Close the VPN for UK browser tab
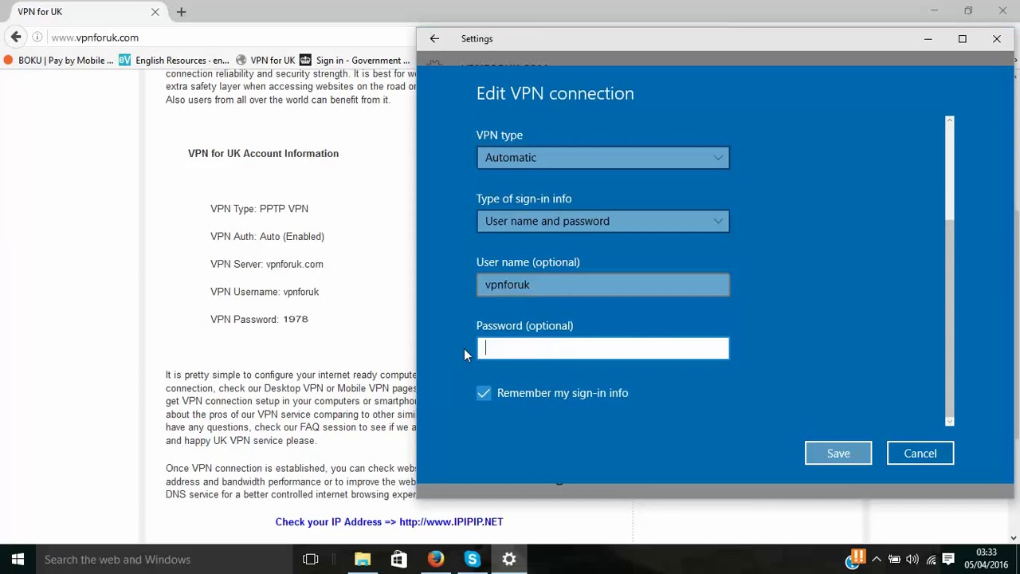Image resolution: width=1020 pixels, height=574 pixels. click(155, 12)
